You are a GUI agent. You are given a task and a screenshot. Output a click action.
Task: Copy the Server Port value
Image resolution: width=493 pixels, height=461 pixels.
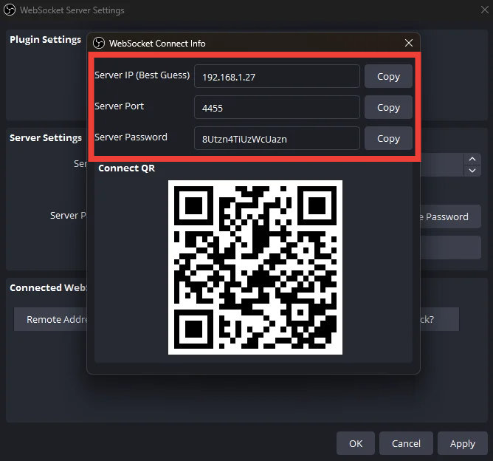coord(388,107)
